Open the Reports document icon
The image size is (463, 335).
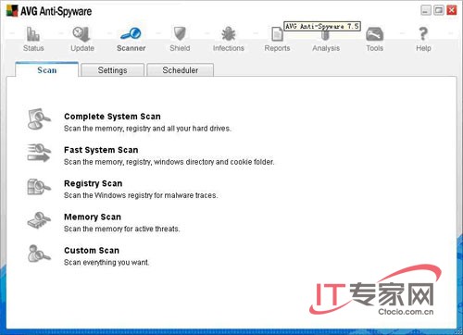[x=277, y=34]
